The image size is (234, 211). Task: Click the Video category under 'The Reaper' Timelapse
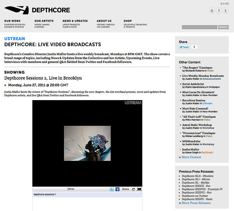click(x=210, y=71)
